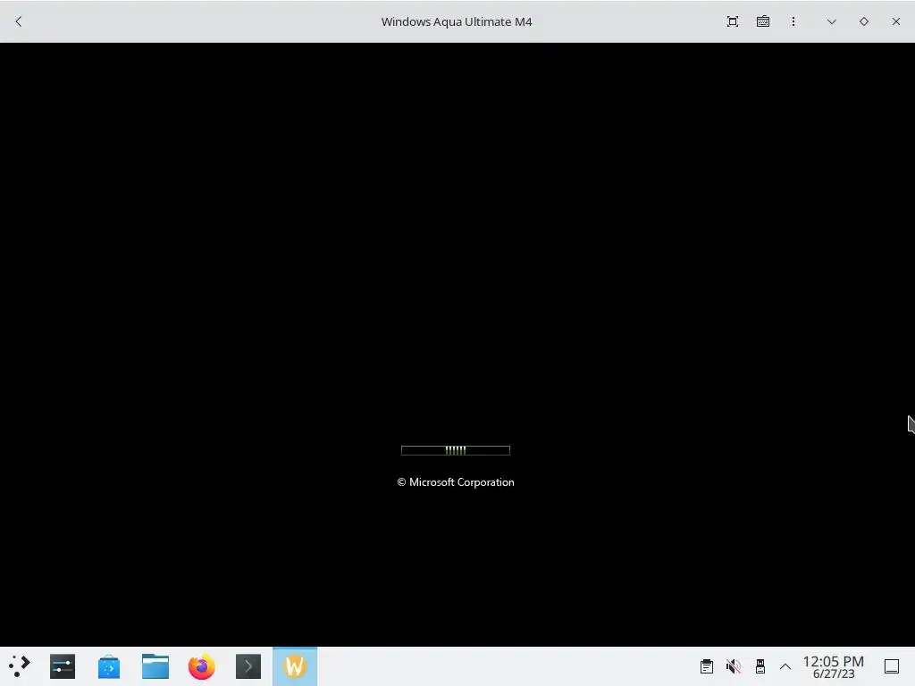915x686 pixels.
Task: Open Discover software store from taskbar
Action: point(109,666)
